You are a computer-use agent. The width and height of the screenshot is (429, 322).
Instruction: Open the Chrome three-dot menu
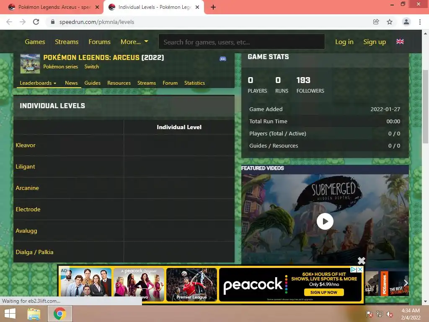point(420,22)
